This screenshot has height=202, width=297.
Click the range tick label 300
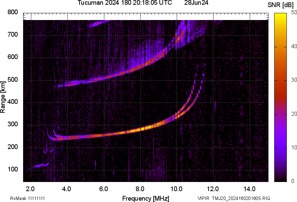[13, 124]
